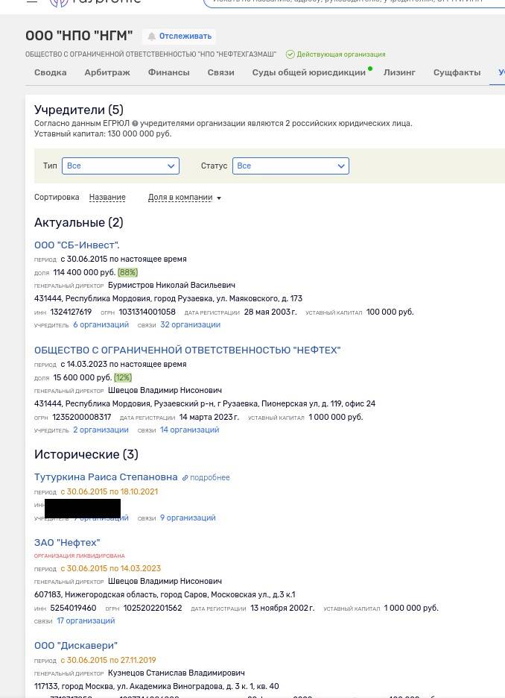Click the search field at the top
This screenshot has height=698, width=505.
[x=350, y=2]
